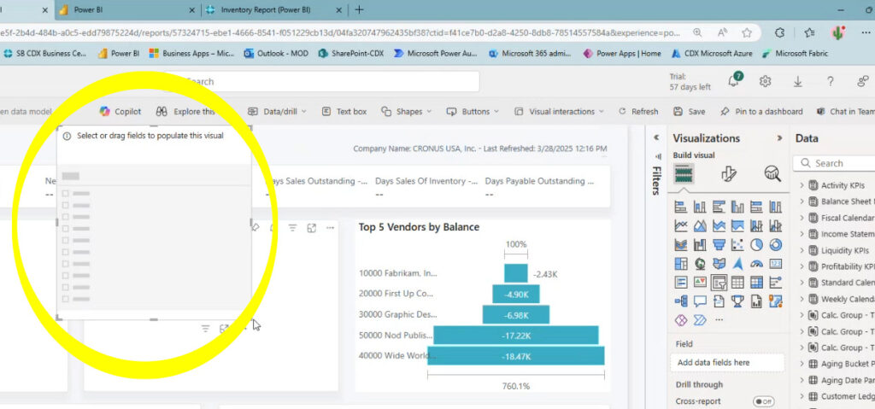Open Power BI settings gear
This screenshot has width=875, height=409.
click(765, 81)
